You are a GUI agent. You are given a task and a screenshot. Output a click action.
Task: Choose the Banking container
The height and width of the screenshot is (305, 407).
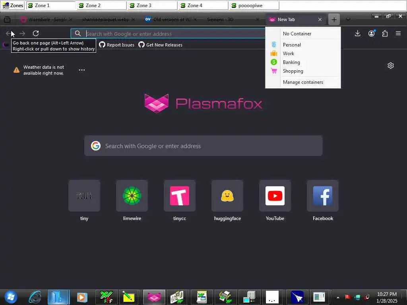[x=303, y=62]
